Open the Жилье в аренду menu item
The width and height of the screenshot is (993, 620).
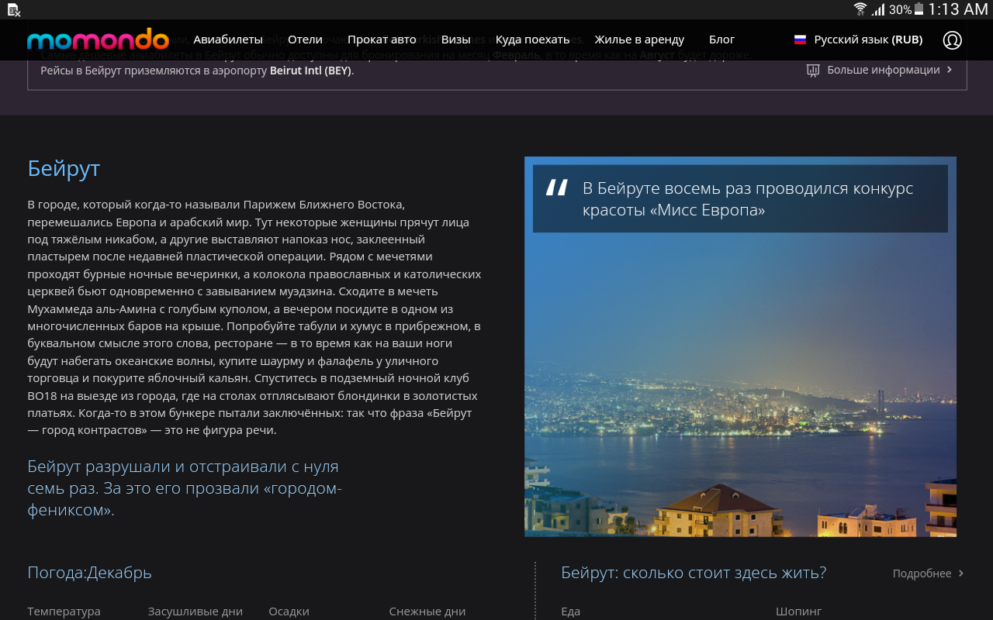pos(639,40)
